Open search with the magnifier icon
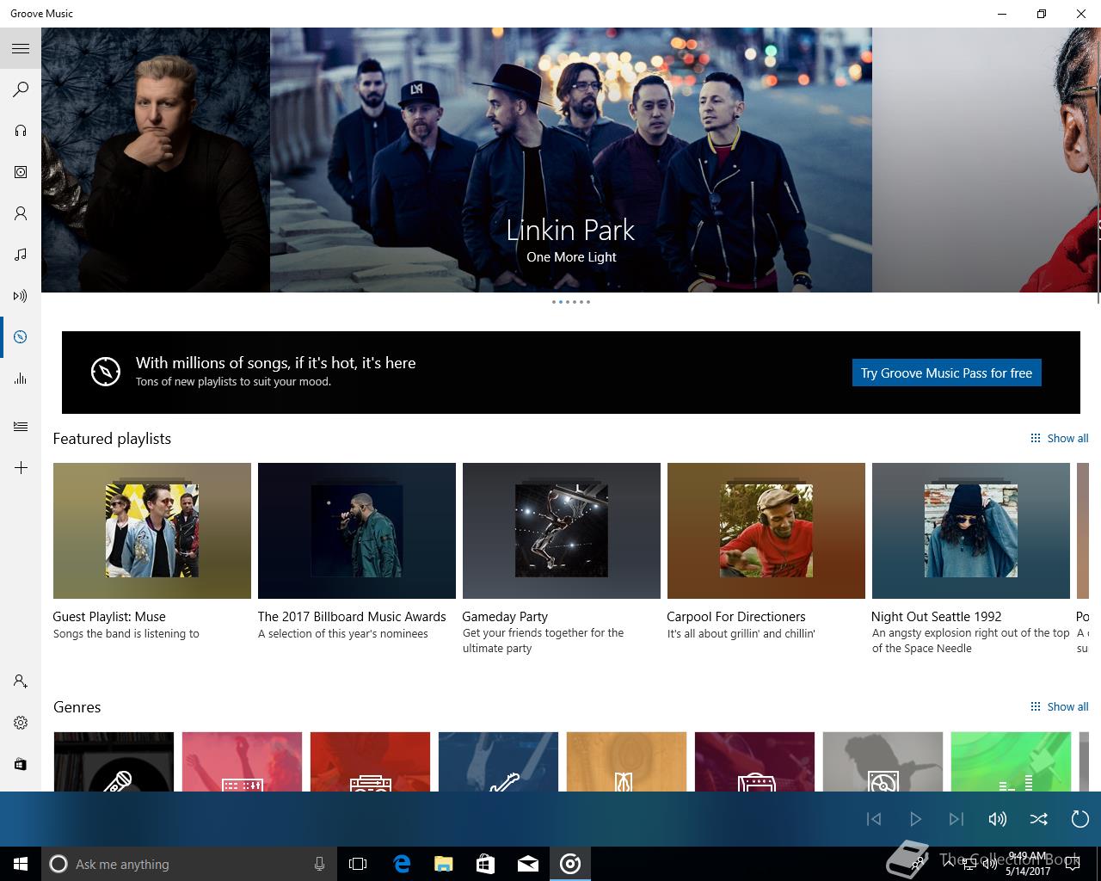This screenshot has width=1101, height=881. pos(21,89)
